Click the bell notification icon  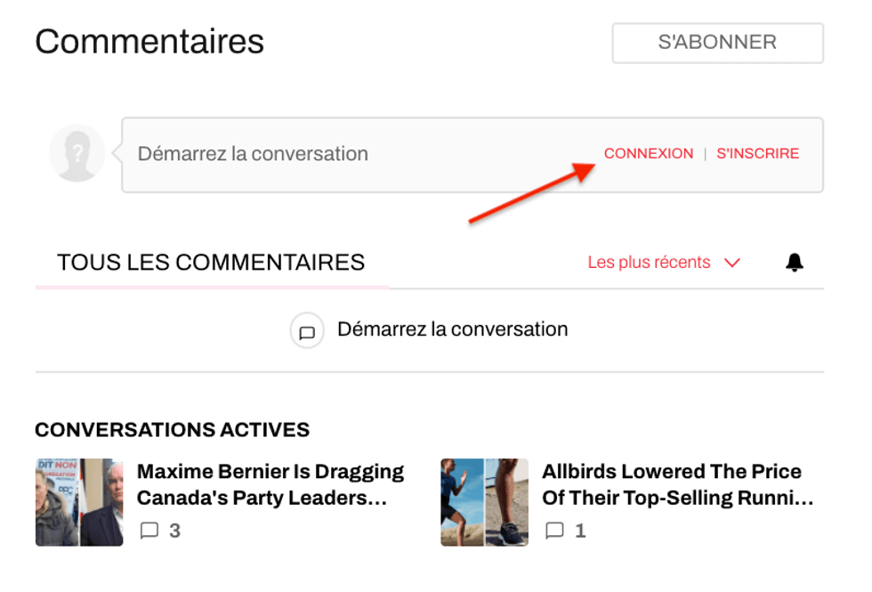[x=795, y=262]
